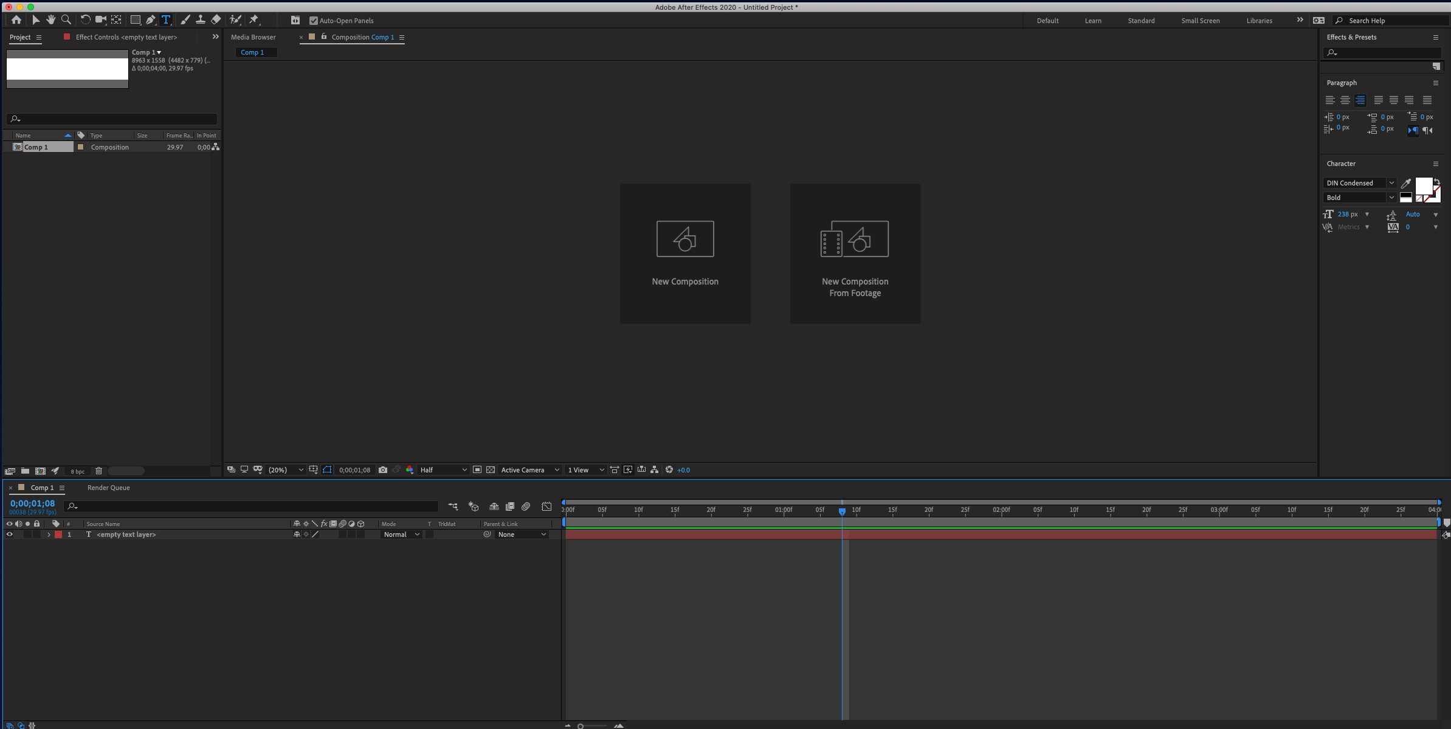
Task: Switch to the Media Browser tab
Action: pyautogui.click(x=253, y=37)
